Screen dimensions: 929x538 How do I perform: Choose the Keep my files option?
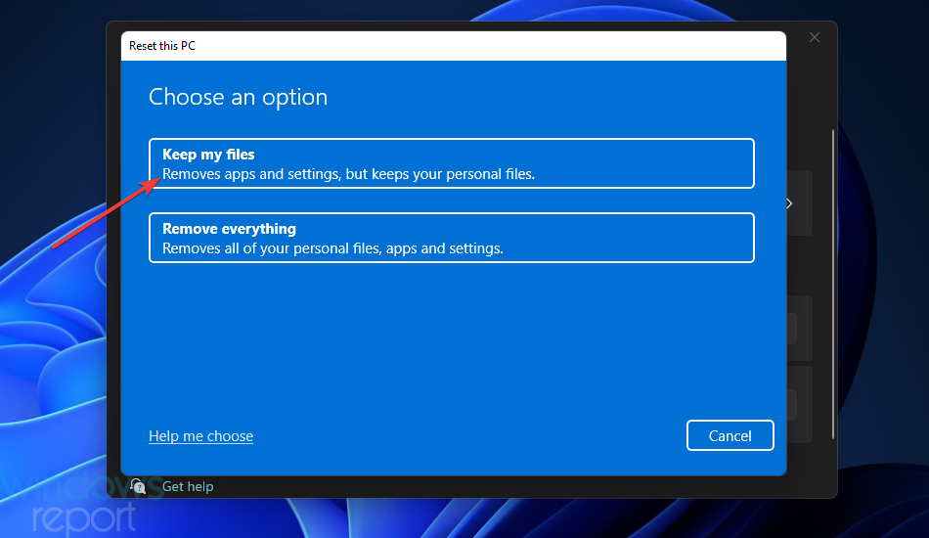pos(452,163)
